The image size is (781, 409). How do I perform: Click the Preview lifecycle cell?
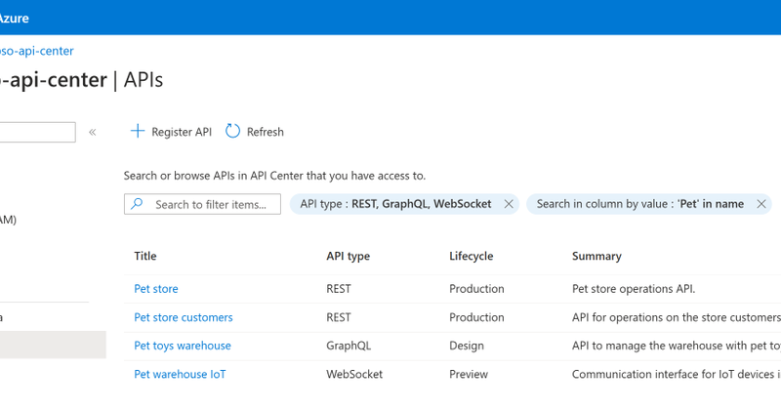pos(469,374)
